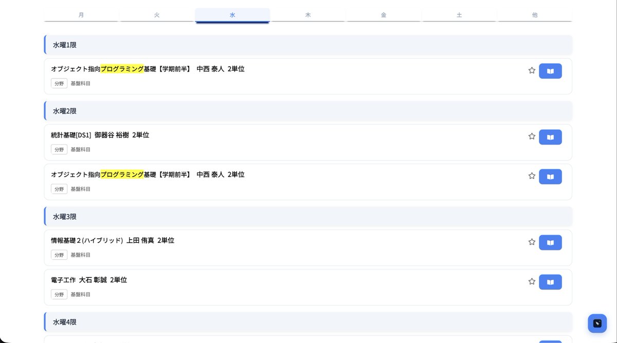Click the 分野 tag on 統計基礎[DS1] card
Viewport: 617px width, 343px height.
pyautogui.click(x=59, y=149)
